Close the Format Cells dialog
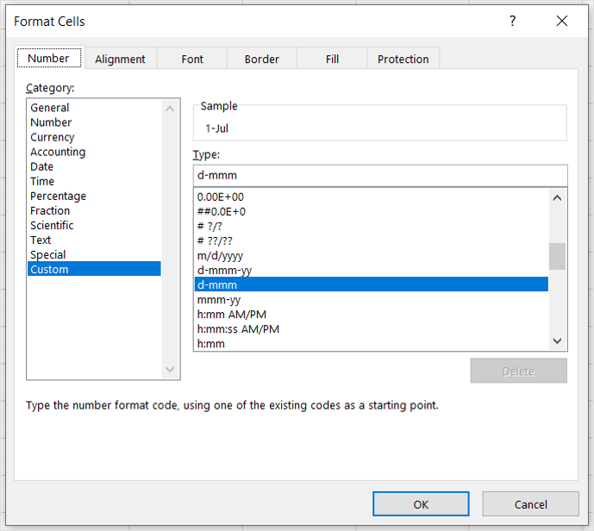594x531 pixels. pos(562,22)
